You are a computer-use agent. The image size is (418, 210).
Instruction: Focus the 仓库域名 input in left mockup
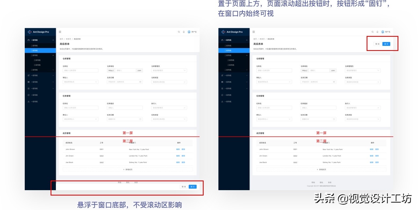coord(125,71)
